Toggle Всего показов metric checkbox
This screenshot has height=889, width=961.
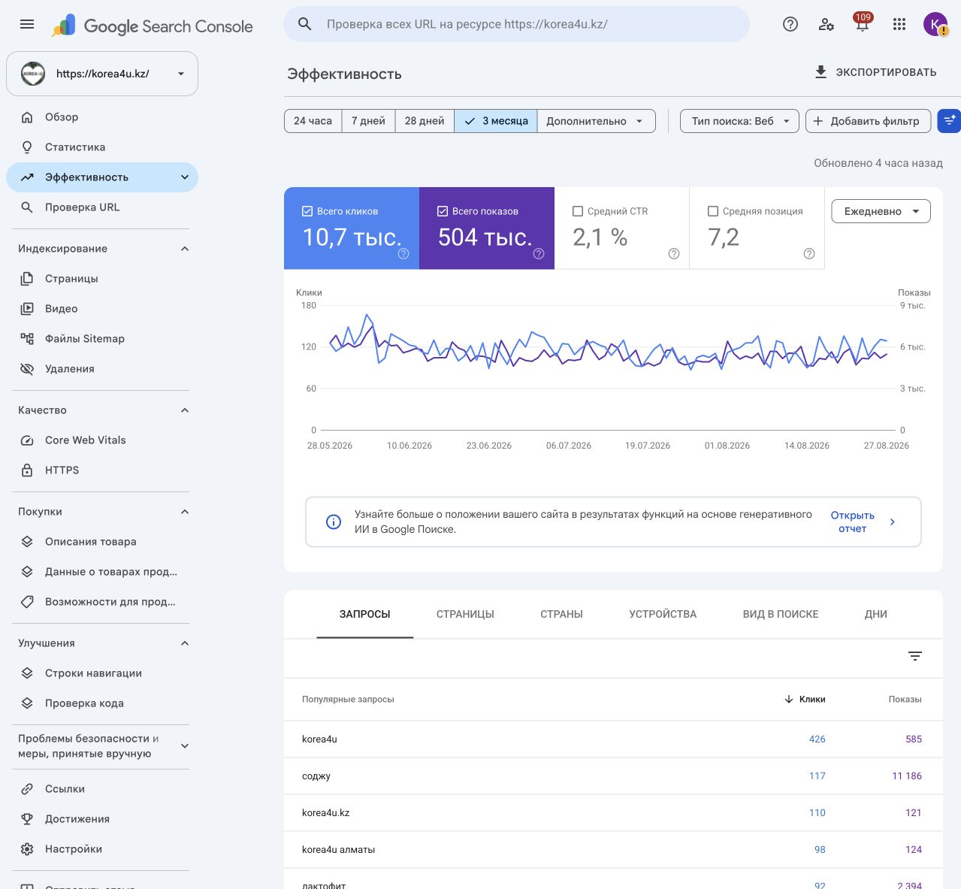click(443, 211)
